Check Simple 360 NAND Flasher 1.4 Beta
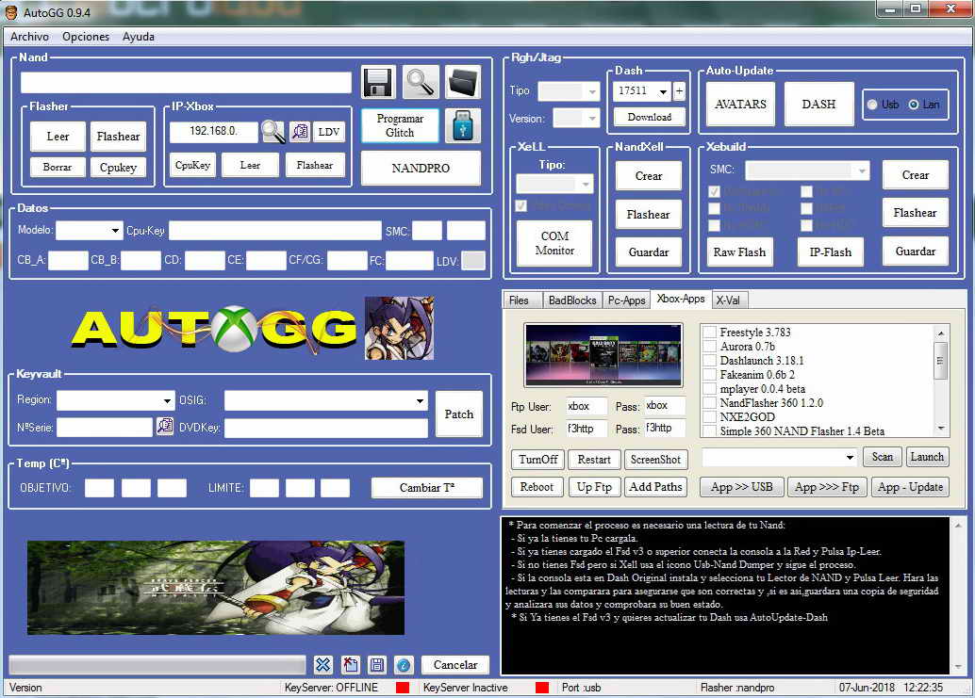Image resolution: width=975 pixels, height=698 pixels. click(709, 431)
